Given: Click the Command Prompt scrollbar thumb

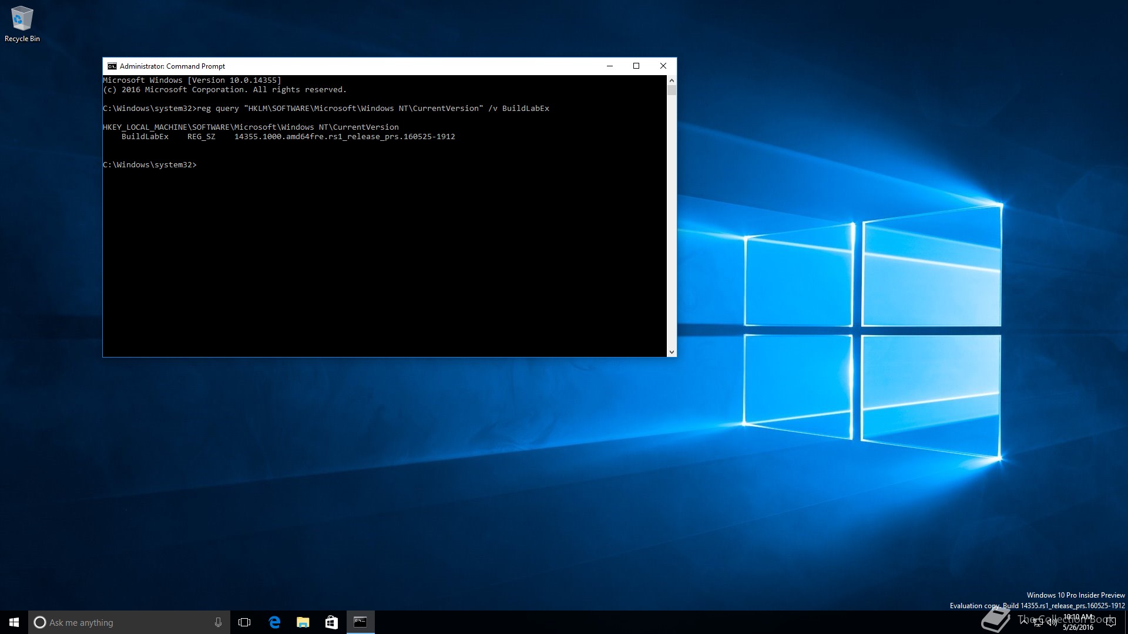Looking at the screenshot, I should coord(672,90).
